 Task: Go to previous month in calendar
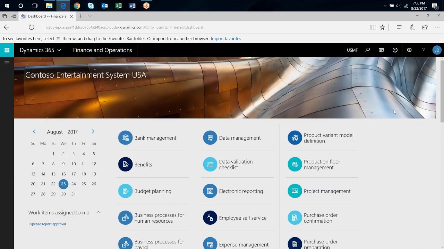click(34, 131)
